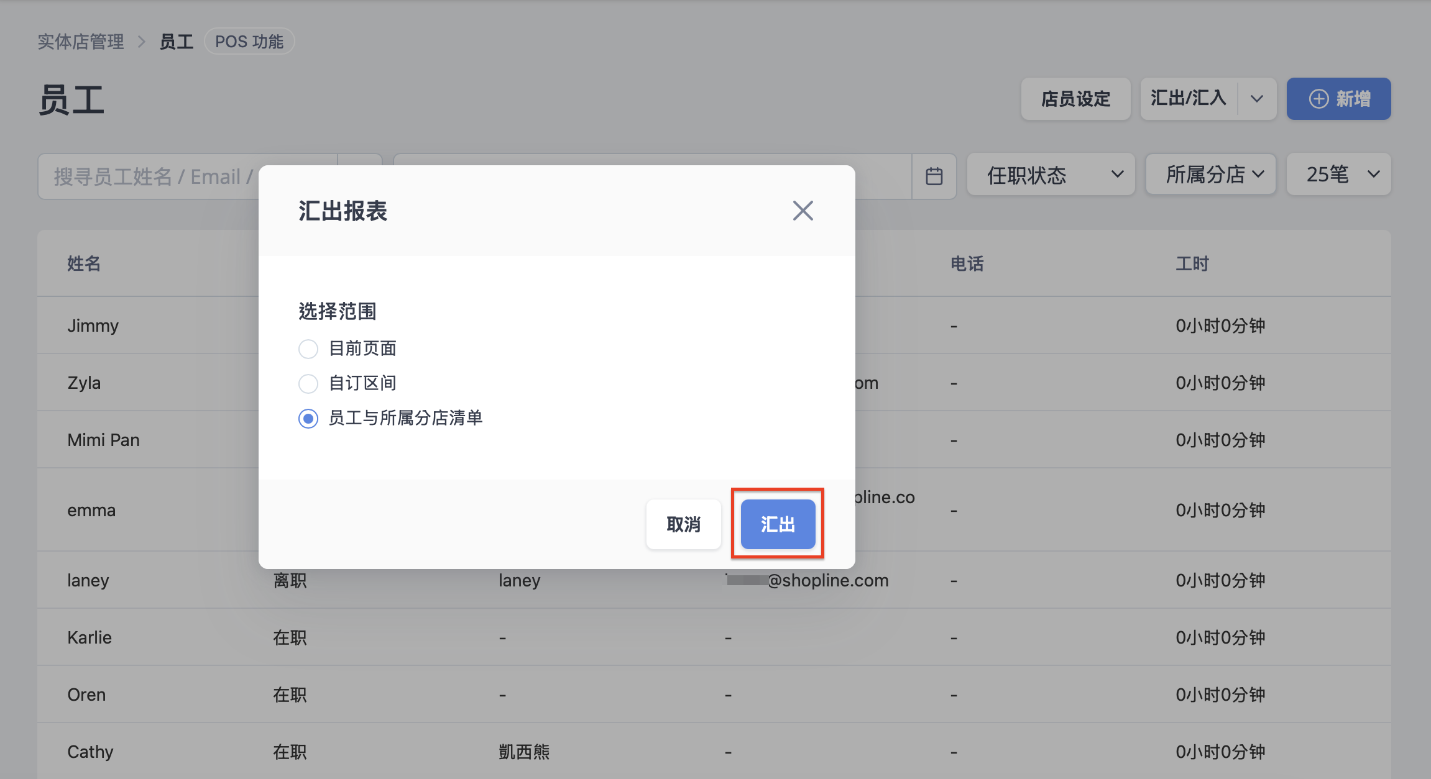
Task: Expand the 汇出/汇入 dropdown arrow
Action: point(1257,99)
